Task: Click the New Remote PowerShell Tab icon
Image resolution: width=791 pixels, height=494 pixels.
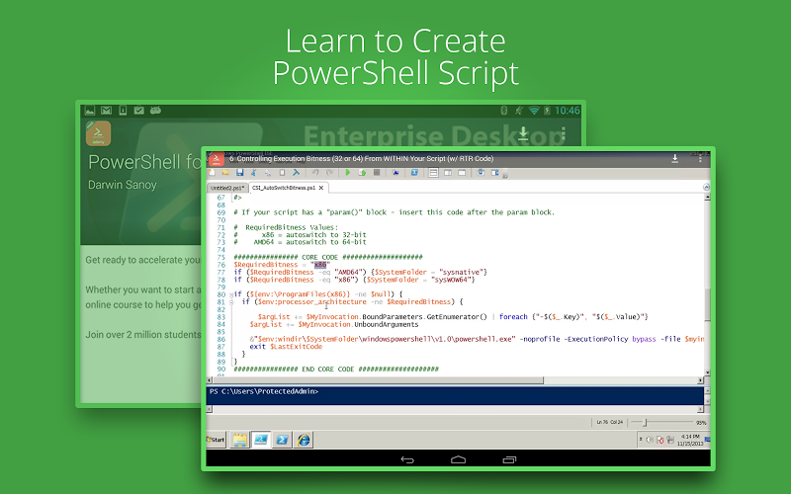Action: click(x=395, y=172)
